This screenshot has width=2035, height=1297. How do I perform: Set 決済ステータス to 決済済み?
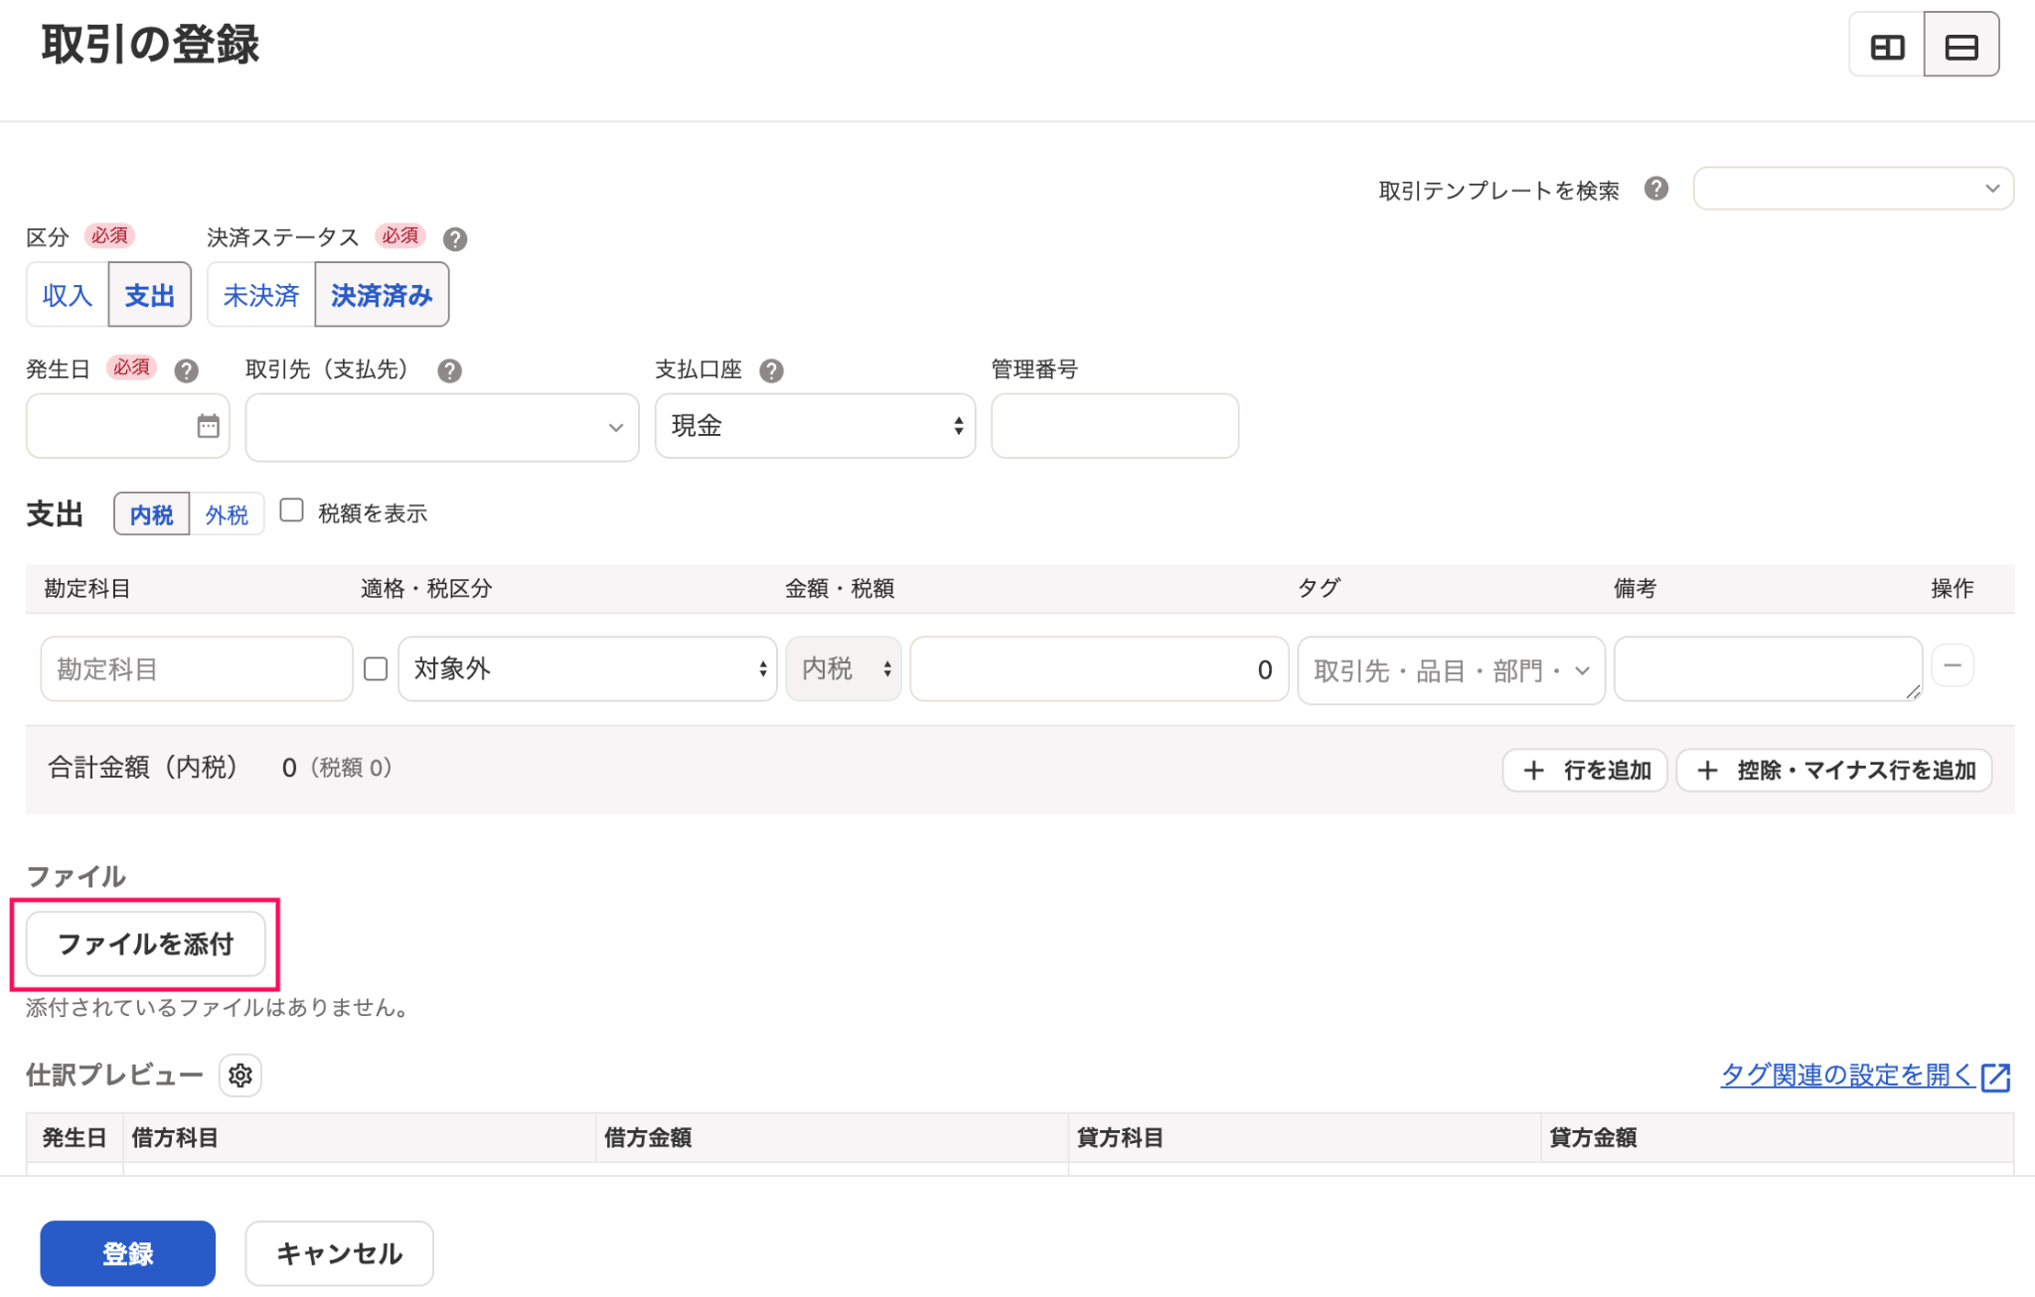click(x=382, y=295)
